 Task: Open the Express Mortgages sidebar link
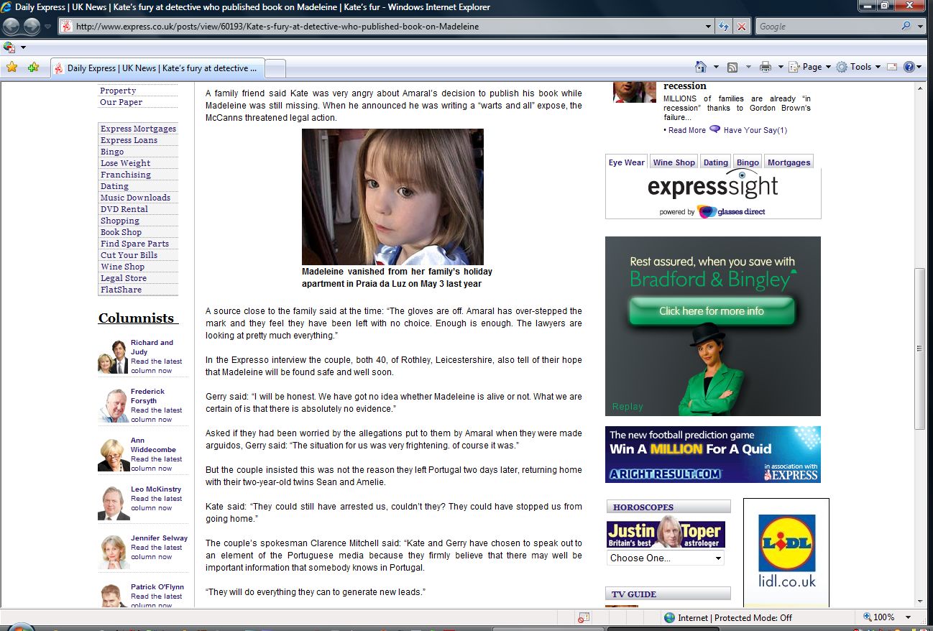pyautogui.click(x=138, y=129)
